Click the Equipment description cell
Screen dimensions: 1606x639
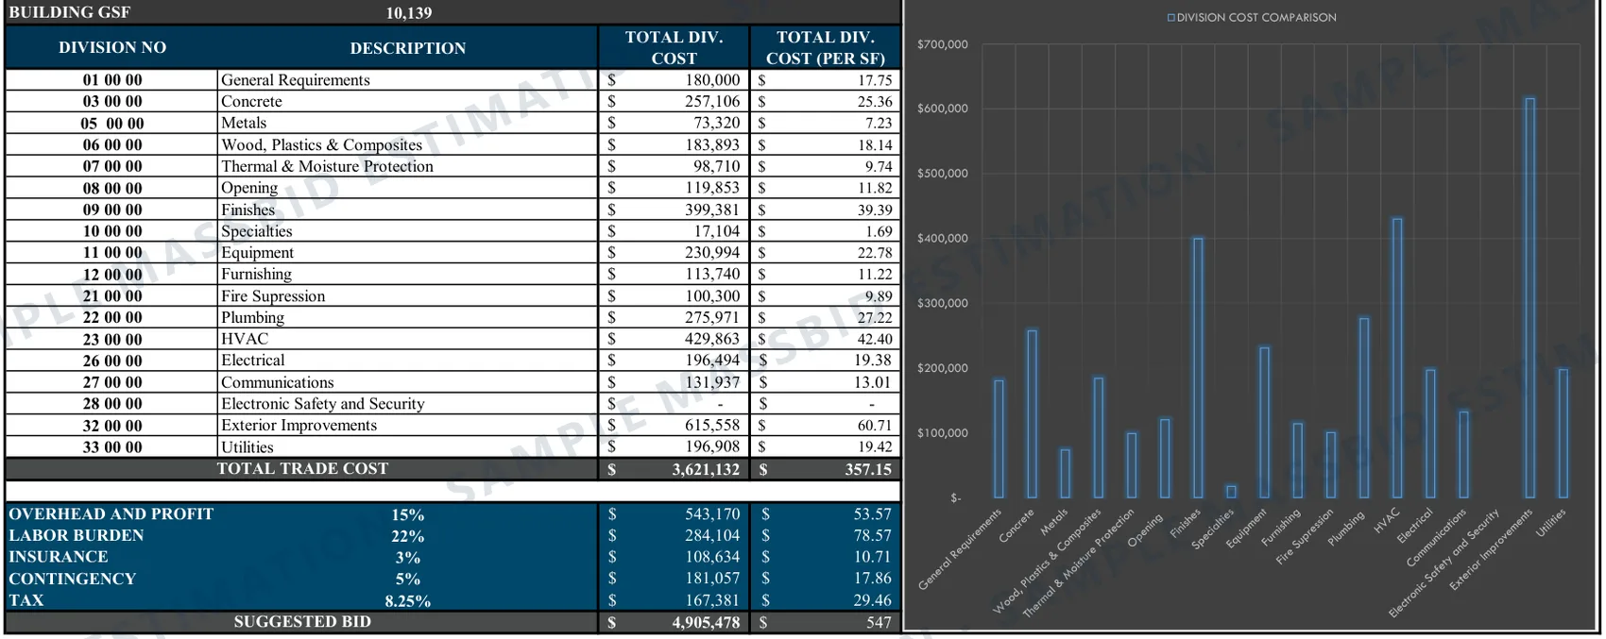pyautogui.click(x=407, y=252)
